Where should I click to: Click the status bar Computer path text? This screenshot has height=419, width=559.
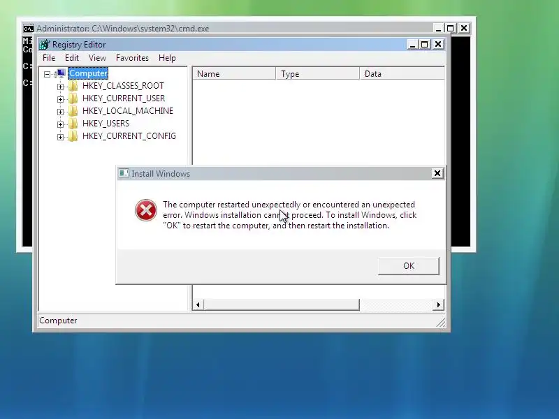58,321
